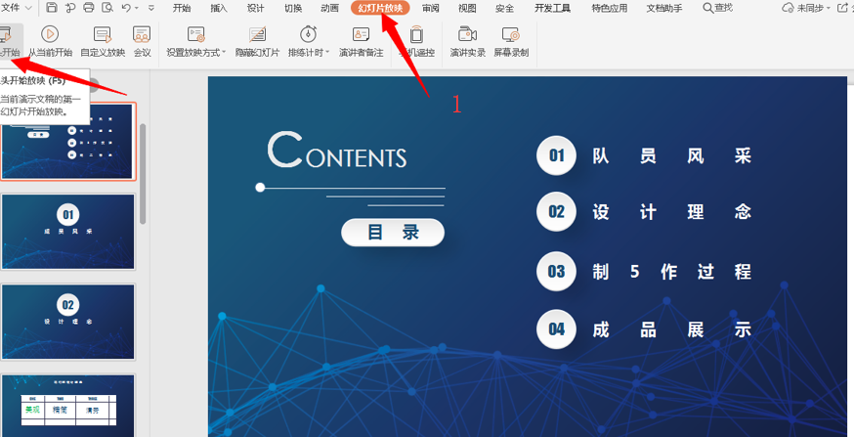Expand the 排练计时 dropdown arrow

point(327,53)
